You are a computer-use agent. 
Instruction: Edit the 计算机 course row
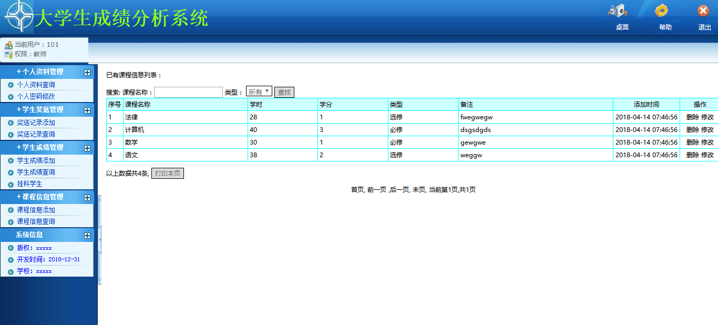(707, 130)
